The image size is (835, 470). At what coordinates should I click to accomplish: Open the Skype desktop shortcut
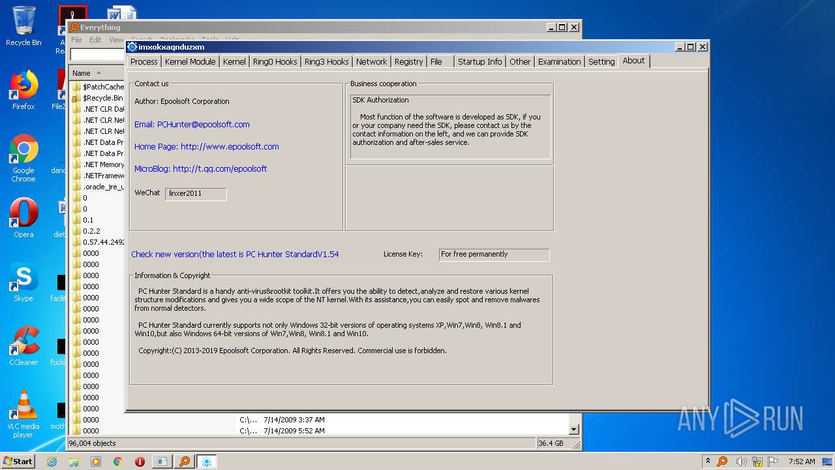[x=23, y=282]
